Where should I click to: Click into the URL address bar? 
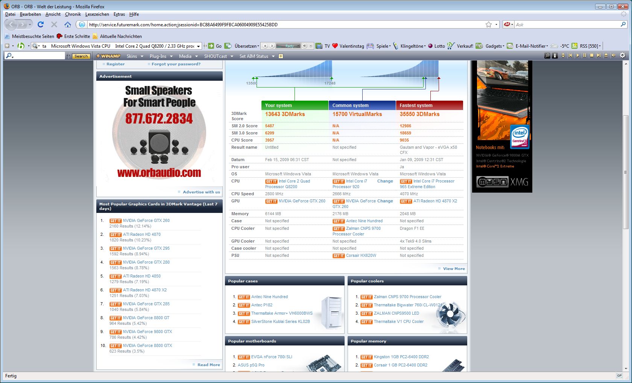click(285, 24)
